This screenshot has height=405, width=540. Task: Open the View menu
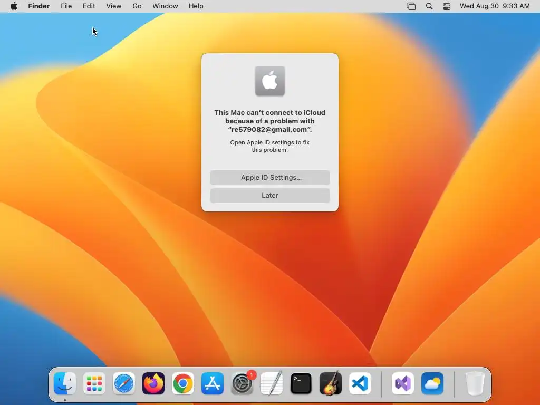(114, 6)
